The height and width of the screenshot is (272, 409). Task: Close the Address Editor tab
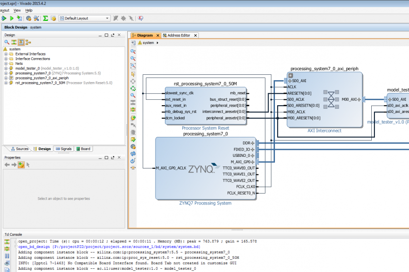coord(195,35)
